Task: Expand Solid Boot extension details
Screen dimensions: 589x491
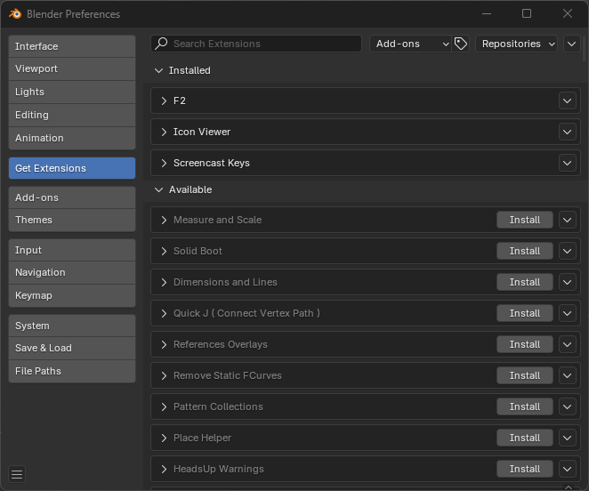Action: 164,251
